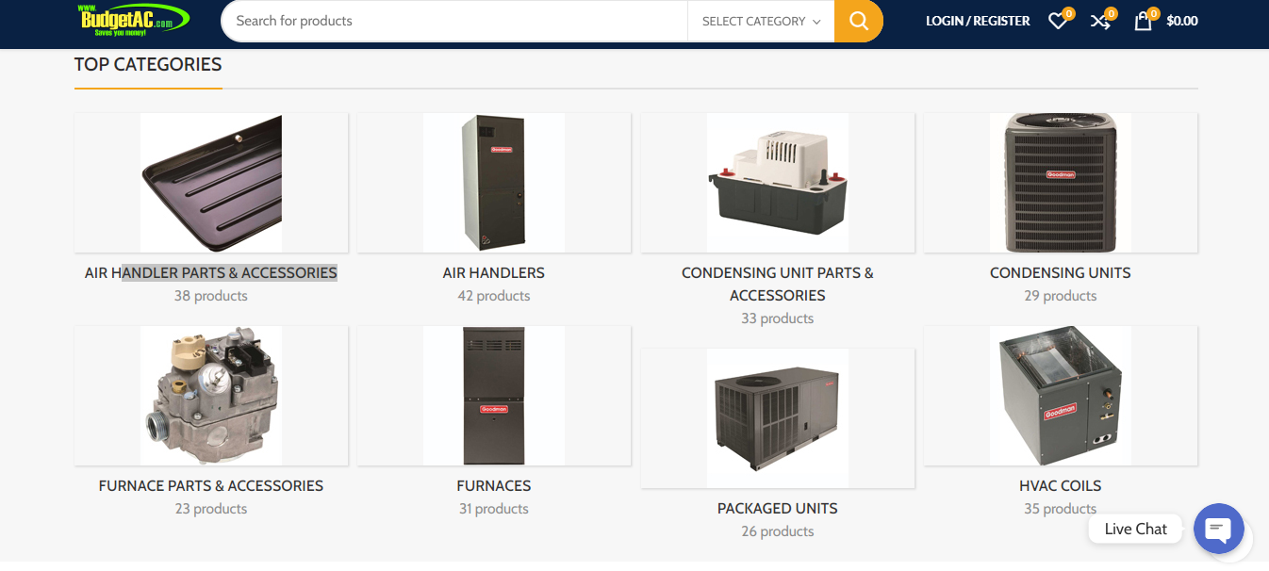
Task: View cart total $0.00
Action: pyautogui.click(x=1182, y=21)
